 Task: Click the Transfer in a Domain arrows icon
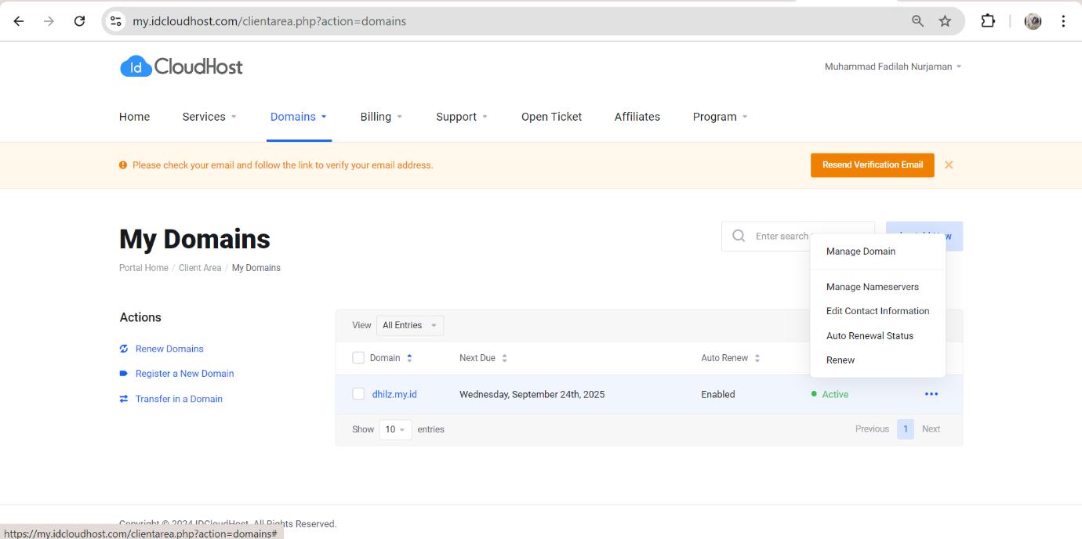pyautogui.click(x=124, y=399)
